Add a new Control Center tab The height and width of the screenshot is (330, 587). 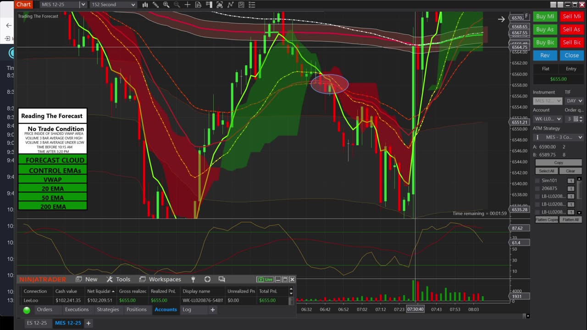tap(212, 310)
